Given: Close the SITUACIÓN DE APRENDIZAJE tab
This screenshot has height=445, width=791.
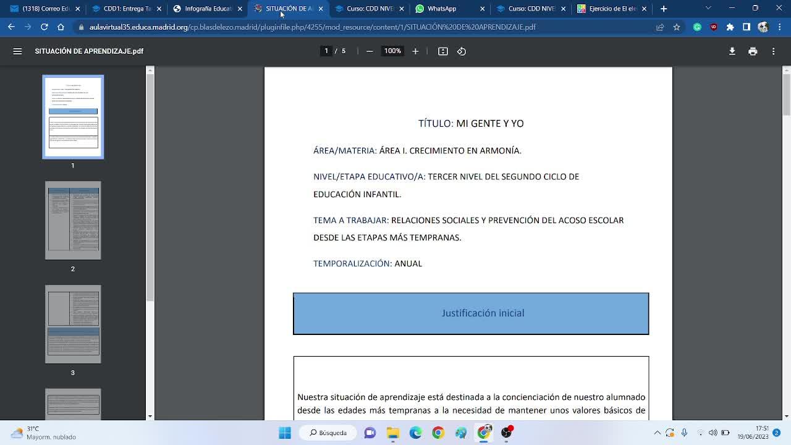Looking at the screenshot, I should [321, 9].
